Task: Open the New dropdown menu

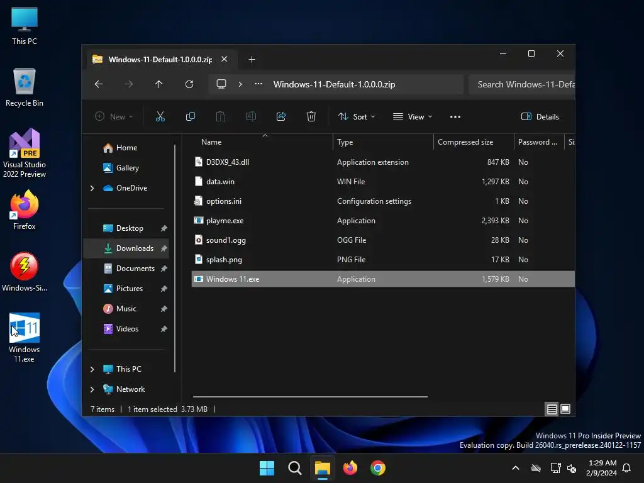Action: (114, 116)
